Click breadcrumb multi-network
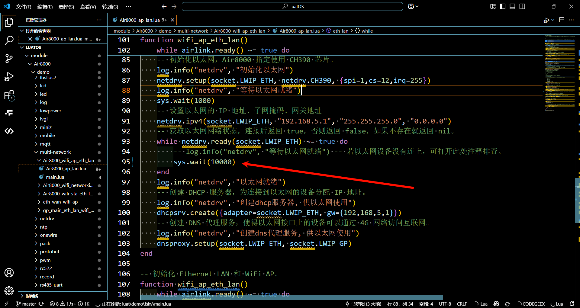Image resolution: width=580 pixels, height=308 pixels. coord(193,31)
